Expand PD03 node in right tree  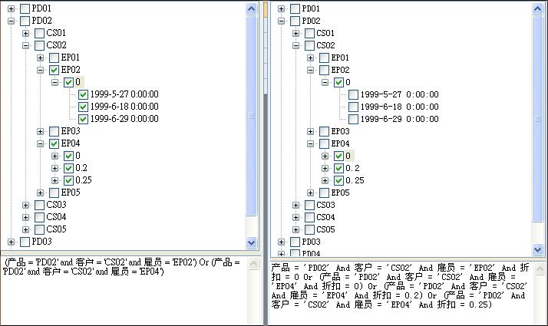pyautogui.click(x=282, y=242)
